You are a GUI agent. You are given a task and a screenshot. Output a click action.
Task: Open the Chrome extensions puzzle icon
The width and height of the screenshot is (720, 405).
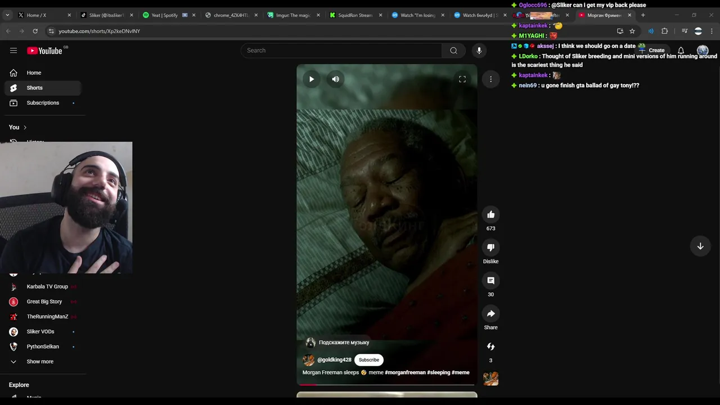click(x=665, y=31)
